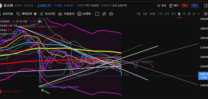
Task: Select the 주 weekly timeframe
Action: click(x=184, y=14)
